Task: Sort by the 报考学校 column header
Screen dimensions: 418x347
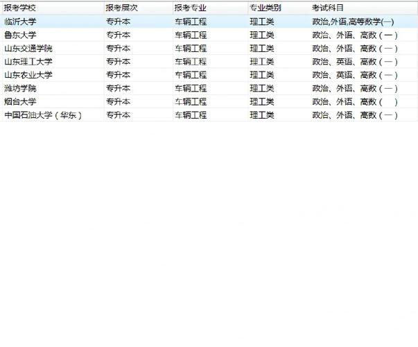Action: (x=53, y=8)
